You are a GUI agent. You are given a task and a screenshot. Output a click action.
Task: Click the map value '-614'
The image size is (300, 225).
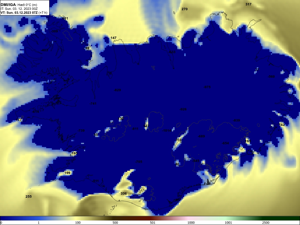tap(35, 112)
